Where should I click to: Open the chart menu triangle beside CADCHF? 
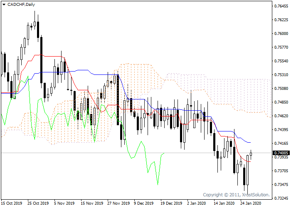coord(4,5)
